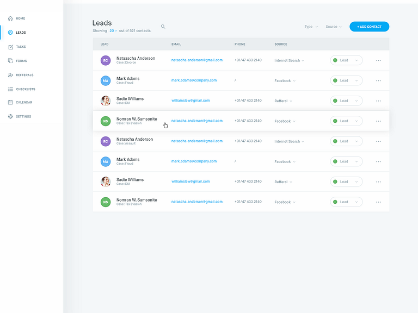Click Nomran W. Samsonite name in highlighted row
Viewport: 418px width, 313px height.
click(x=137, y=119)
